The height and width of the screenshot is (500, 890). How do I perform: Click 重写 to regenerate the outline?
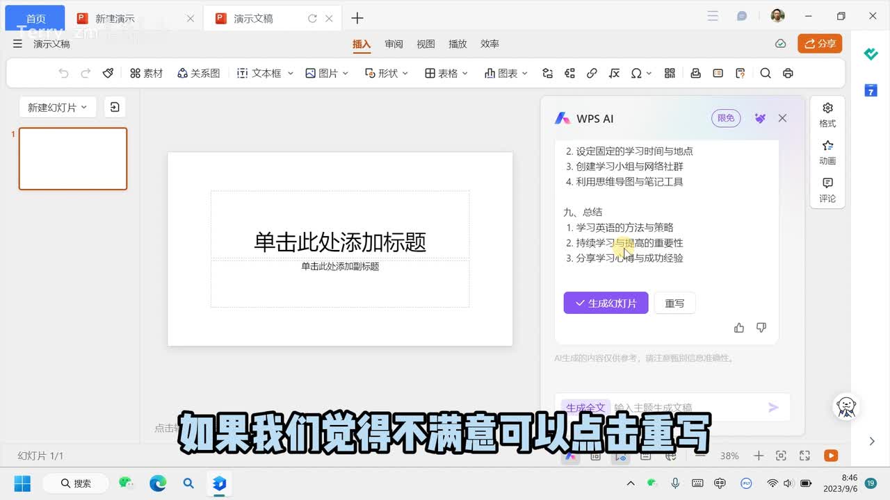click(674, 303)
